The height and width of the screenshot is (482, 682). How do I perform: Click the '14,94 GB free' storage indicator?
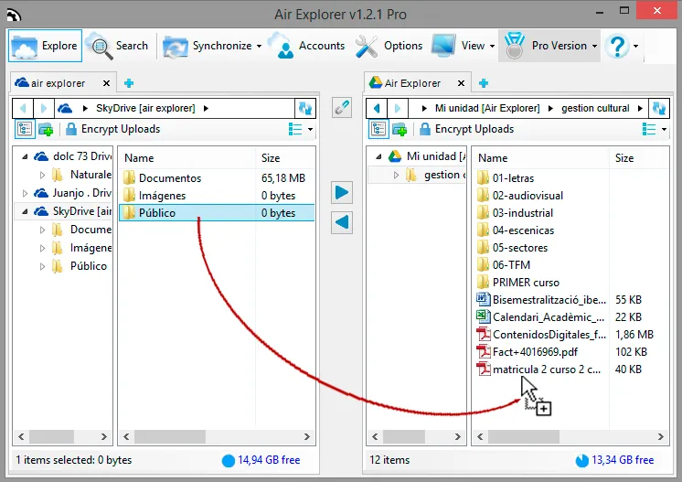click(x=261, y=460)
